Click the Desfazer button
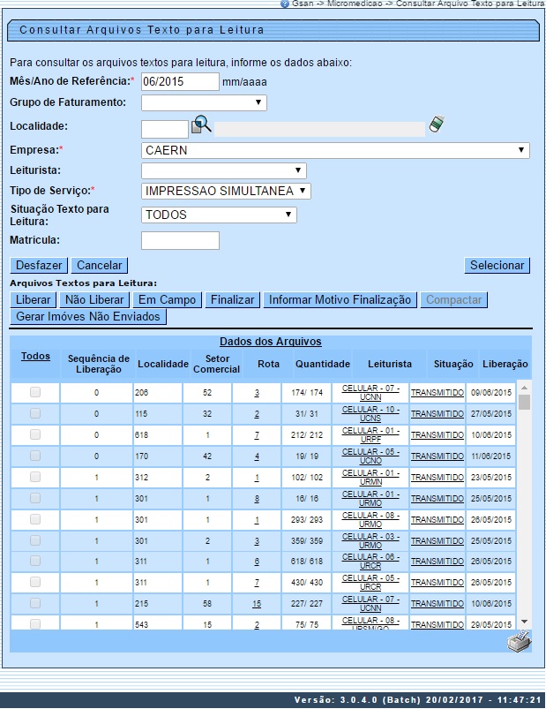This screenshot has height=709, width=546. [x=39, y=265]
